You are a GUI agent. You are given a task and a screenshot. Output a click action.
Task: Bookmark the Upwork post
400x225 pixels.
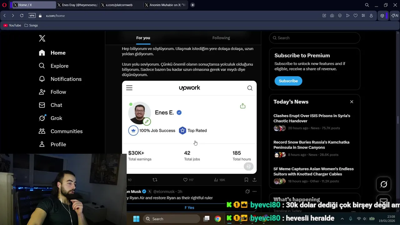[x=246, y=180]
